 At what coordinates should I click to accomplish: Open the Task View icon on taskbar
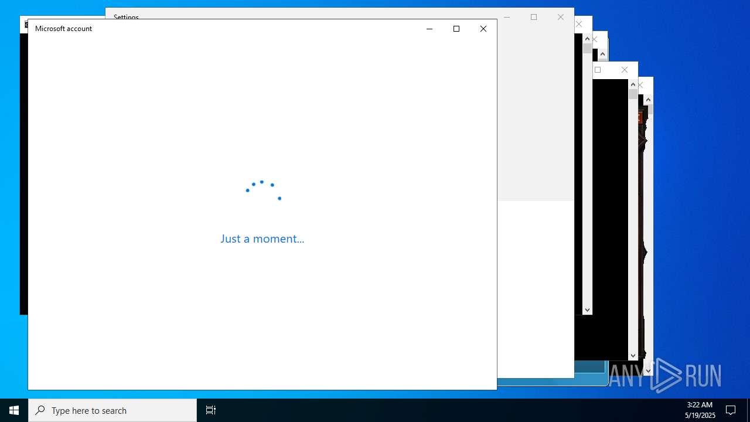(211, 410)
